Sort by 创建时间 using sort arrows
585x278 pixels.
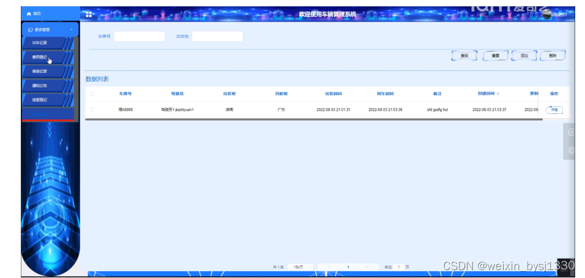(x=497, y=94)
